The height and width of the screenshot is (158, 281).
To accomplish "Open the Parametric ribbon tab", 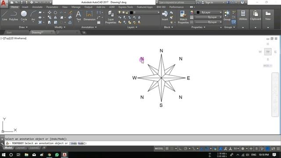I will coord(52,7).
